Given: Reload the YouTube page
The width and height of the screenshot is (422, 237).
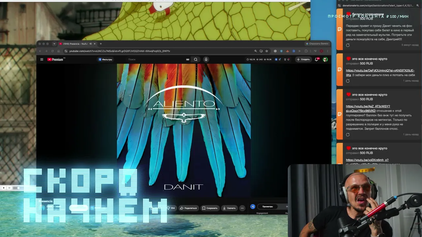Looking at the screenshot, I should [52, 51].
